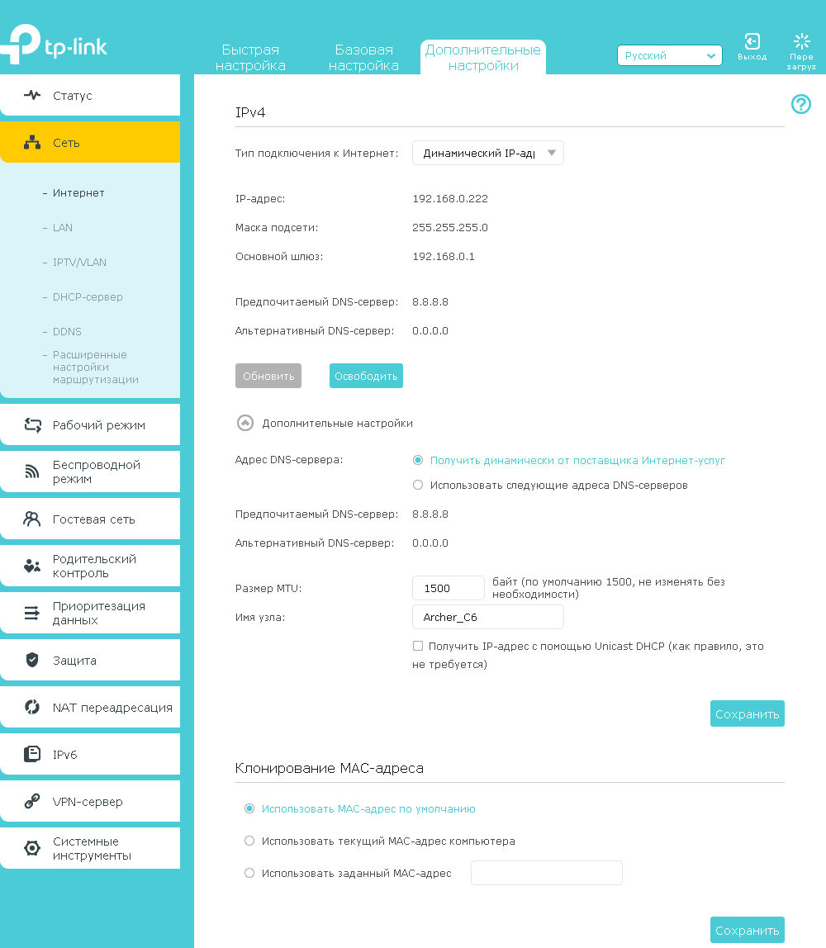Click the Беспроводной режим wifi icon
Viewport: 826px width, 948px height.
tap(32, 472)
